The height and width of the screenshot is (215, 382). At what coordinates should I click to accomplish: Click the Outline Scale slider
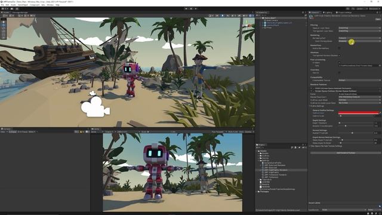pyautogui.click(x=356, y=116)
